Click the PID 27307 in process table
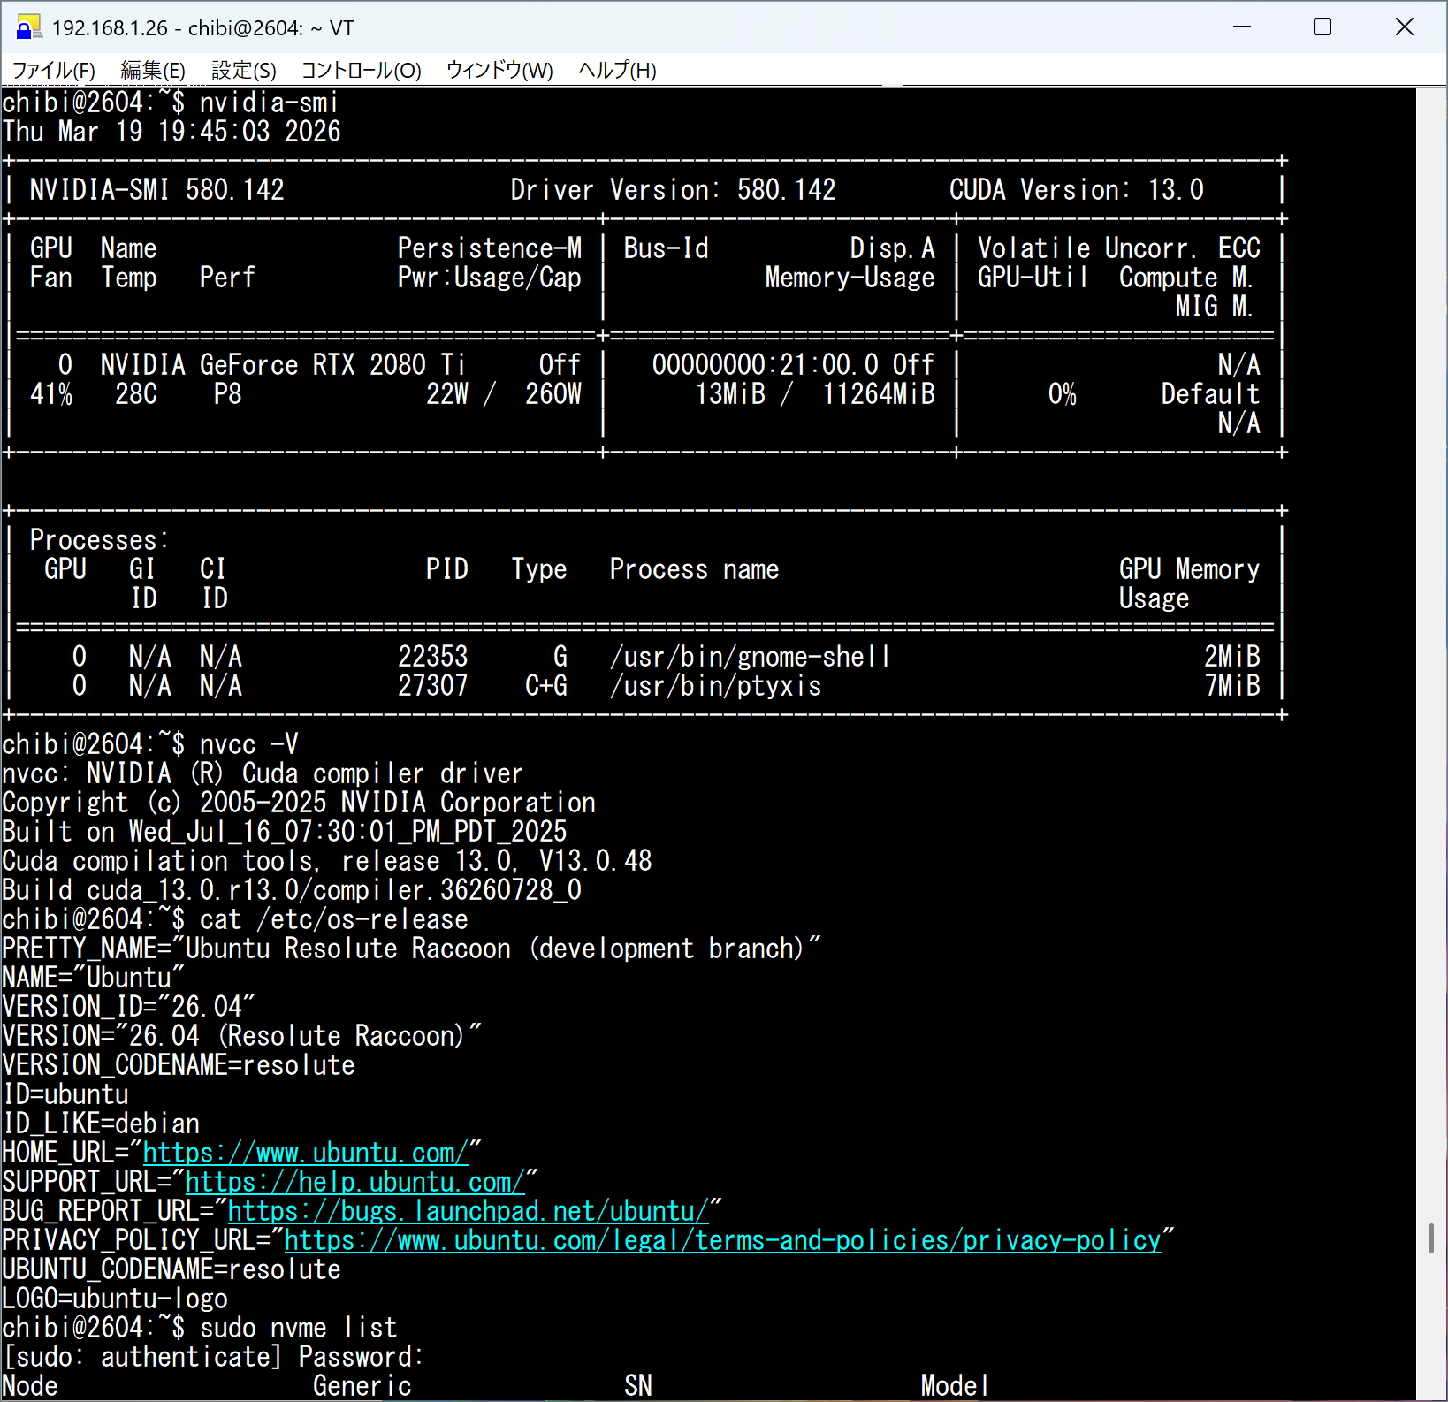1448x1402 pixels. point(432,686)
